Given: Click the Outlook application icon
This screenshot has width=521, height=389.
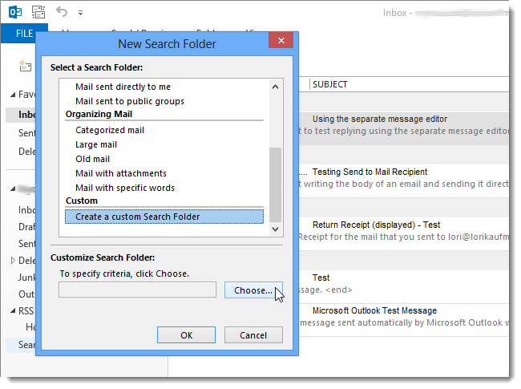Looking at the screenshot, I should point(15,12).
